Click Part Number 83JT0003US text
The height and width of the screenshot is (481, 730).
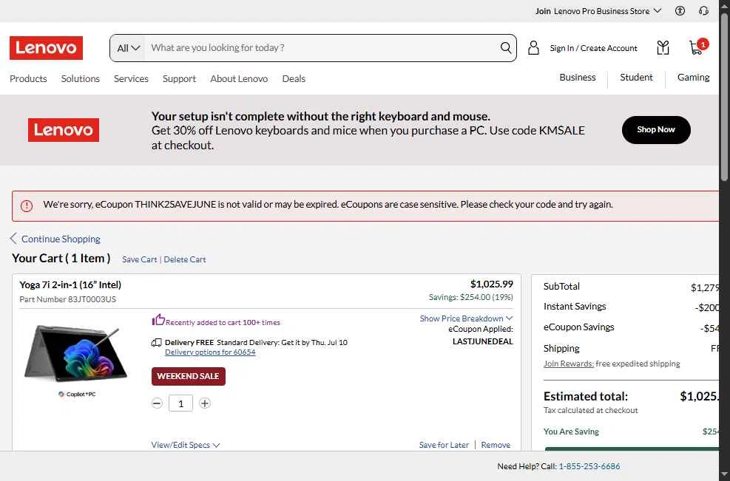tap(68, 299)
